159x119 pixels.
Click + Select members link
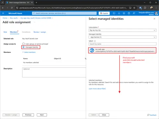29,52
